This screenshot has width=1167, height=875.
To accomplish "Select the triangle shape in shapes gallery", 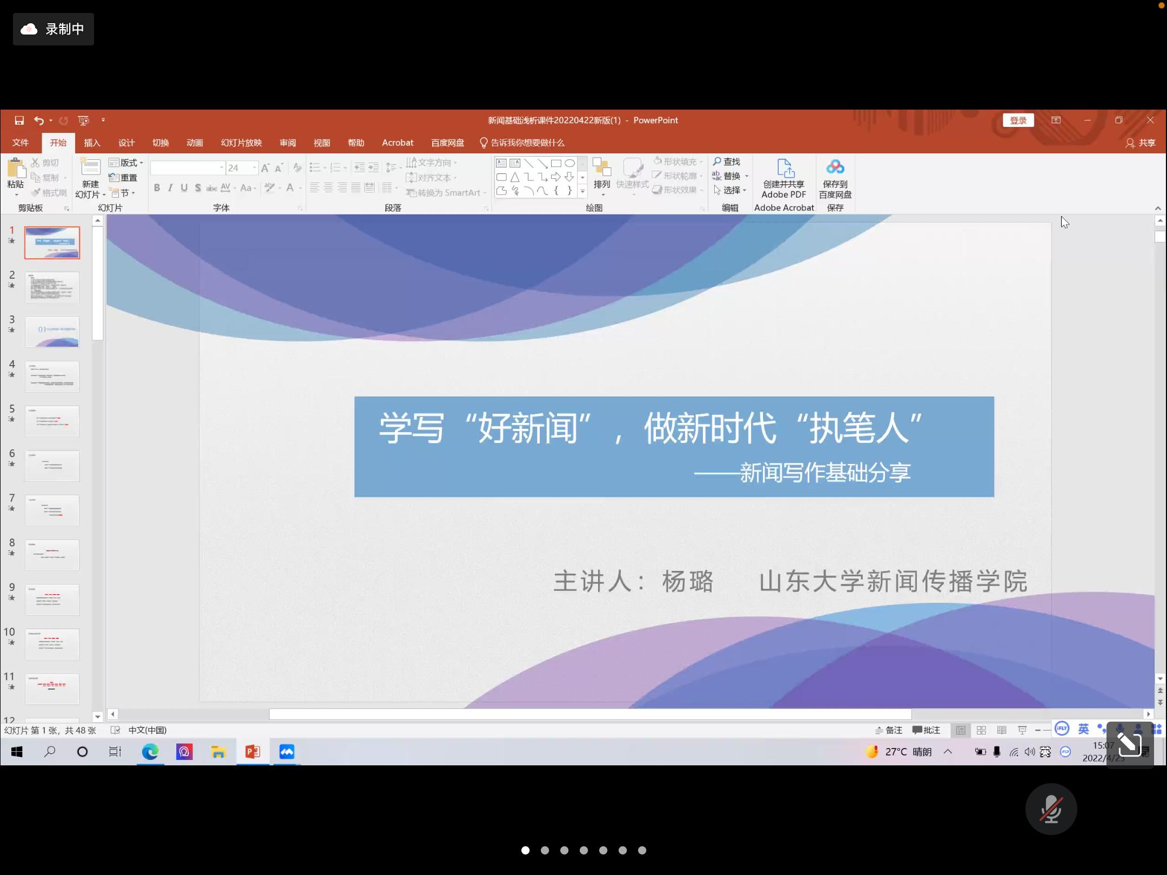I will [x=514, y=177].
